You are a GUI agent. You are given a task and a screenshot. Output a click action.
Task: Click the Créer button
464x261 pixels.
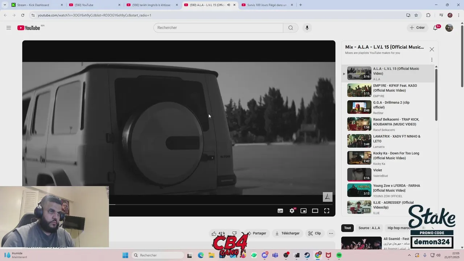tap(417, 28)
